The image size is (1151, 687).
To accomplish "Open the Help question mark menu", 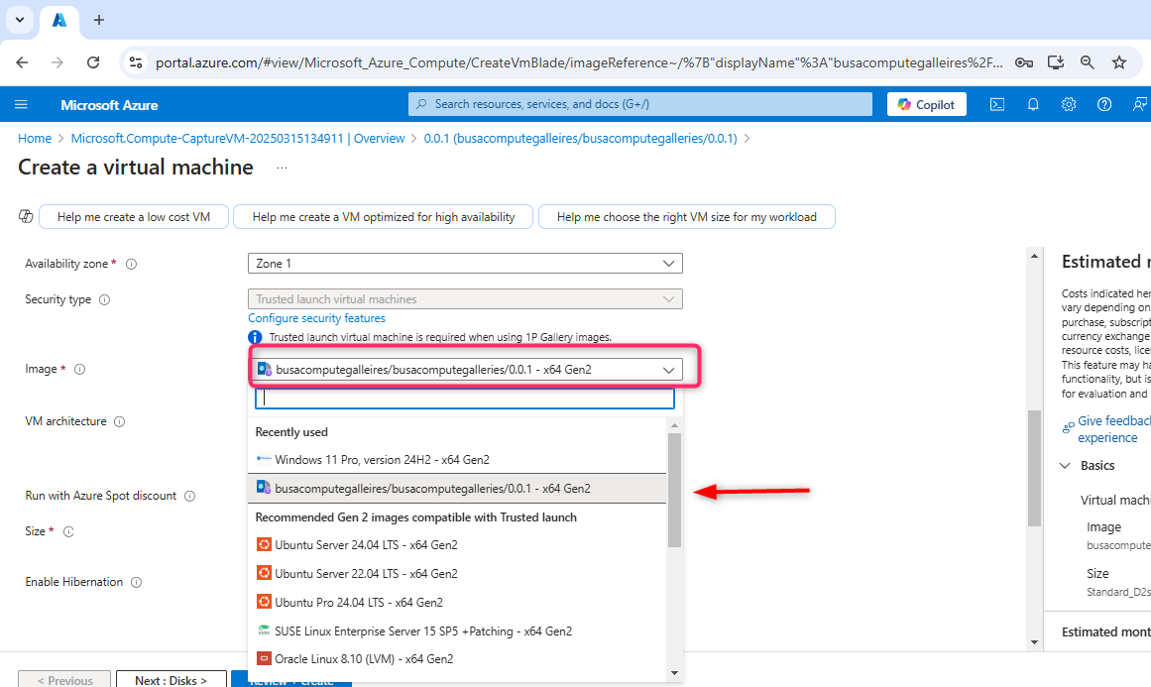I will click(1104, 104).
